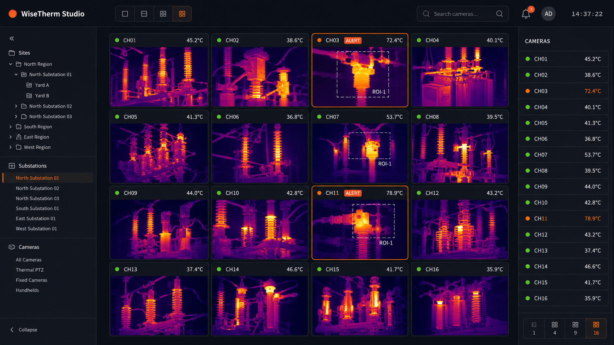The image size is (614, 345).
Task: Open All Cameras category
Action: [29, 260]
